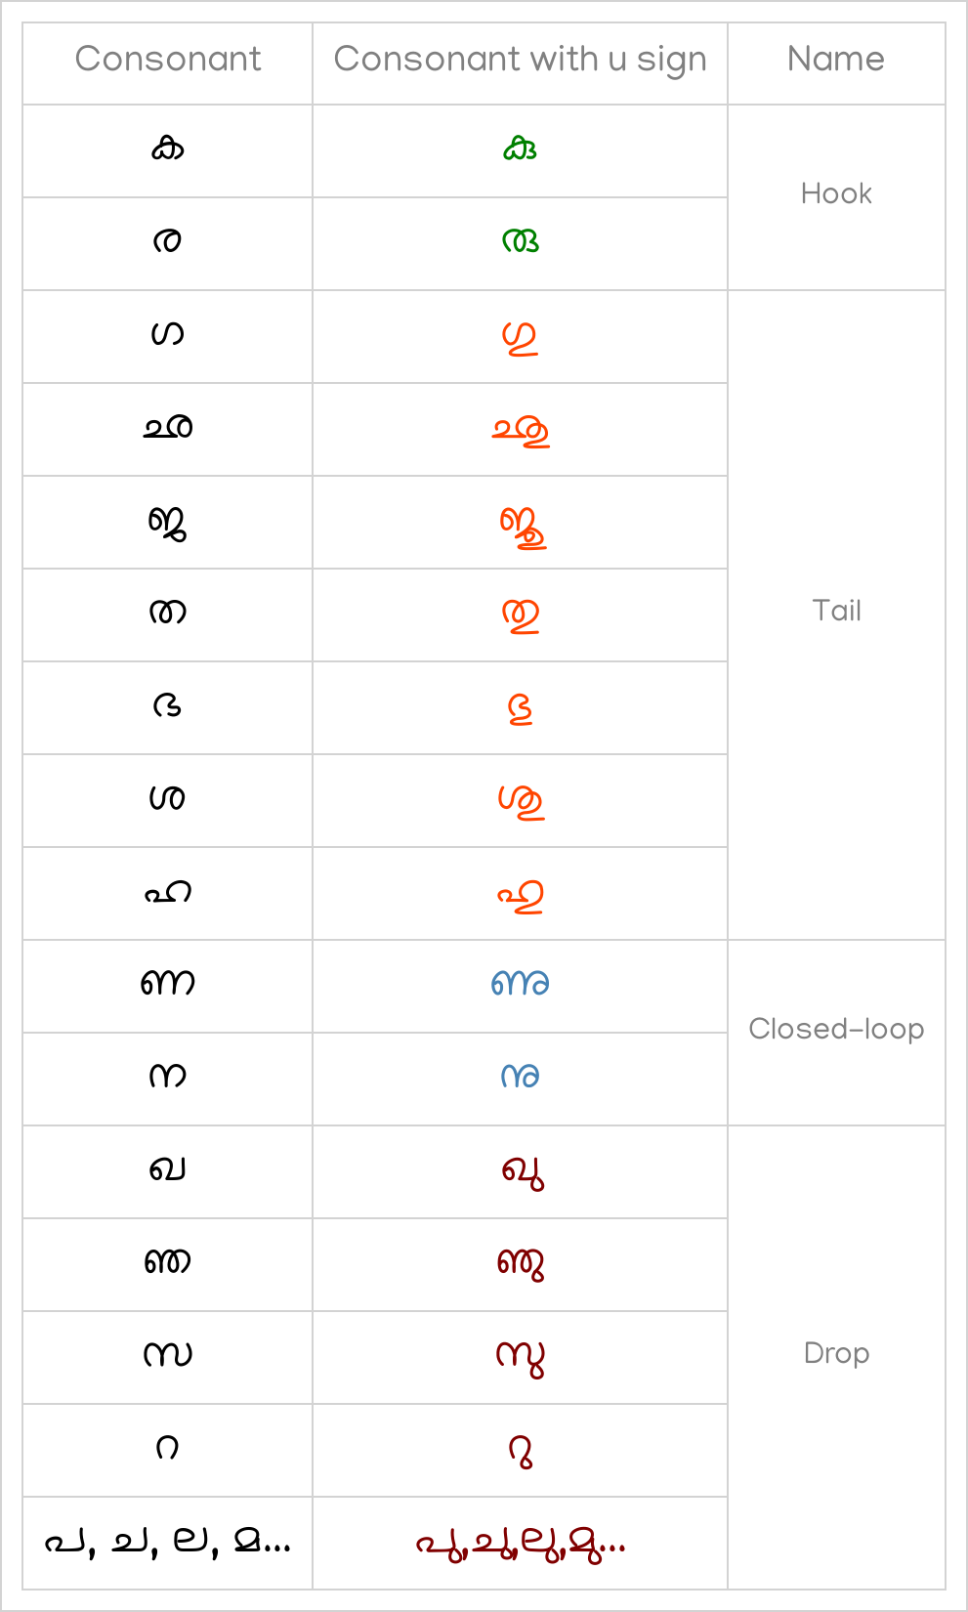The width and height of the screenshot is (968, 1612).
Task: Select the black ഭ consonant cell
Action: point(168,705)
